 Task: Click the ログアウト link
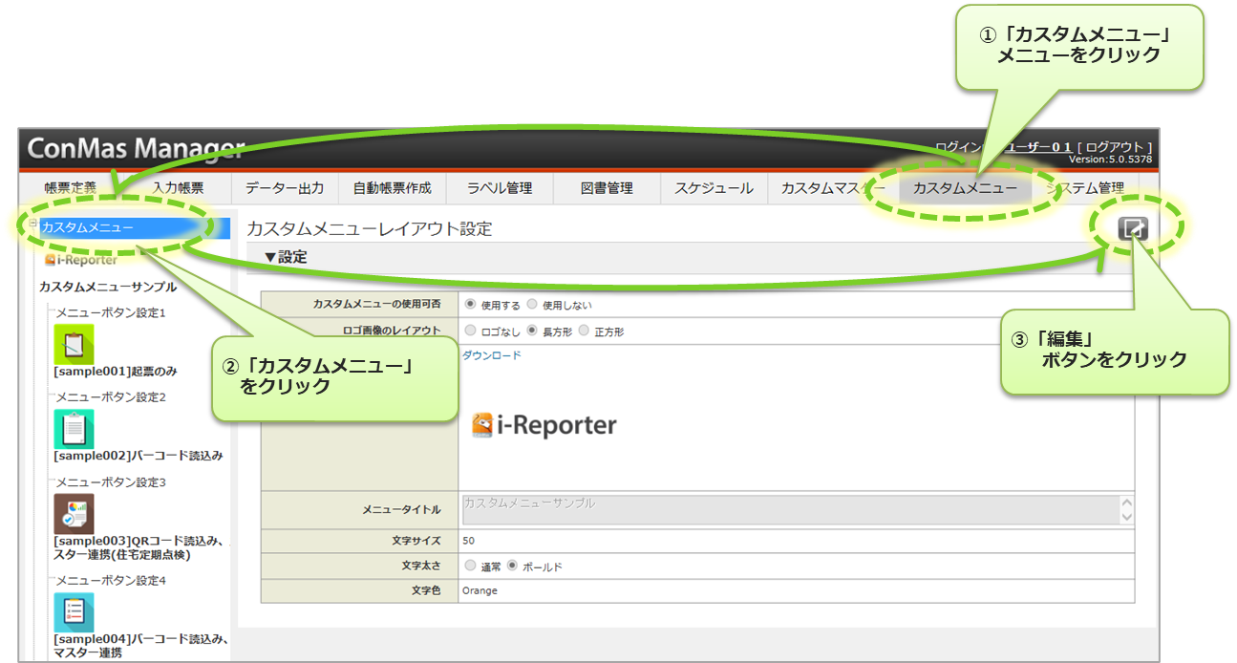[x=1115, y=147]
